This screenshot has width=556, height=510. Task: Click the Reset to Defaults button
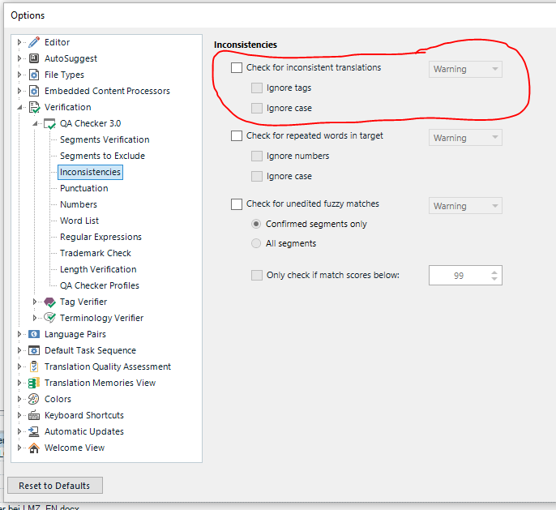tap(55, 486)
